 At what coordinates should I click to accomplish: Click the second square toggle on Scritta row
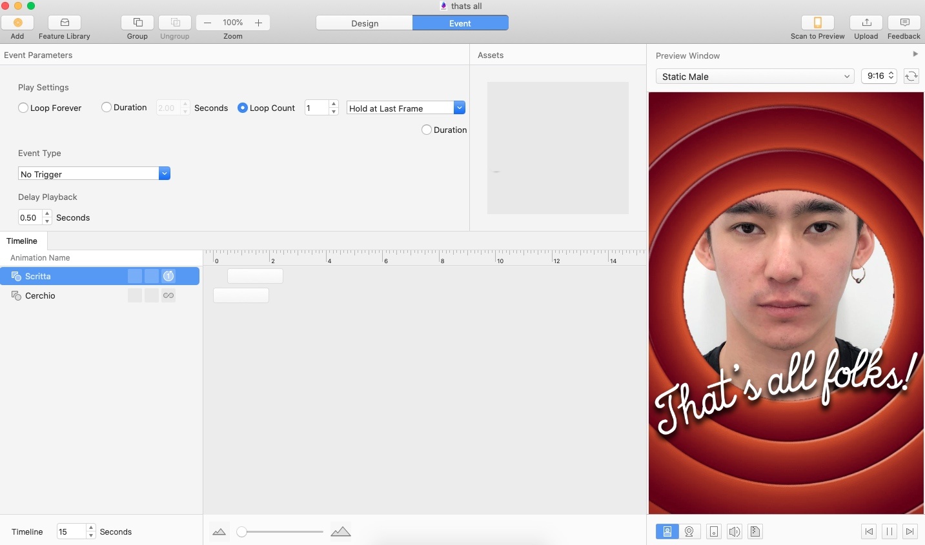(x=152, y=276)
